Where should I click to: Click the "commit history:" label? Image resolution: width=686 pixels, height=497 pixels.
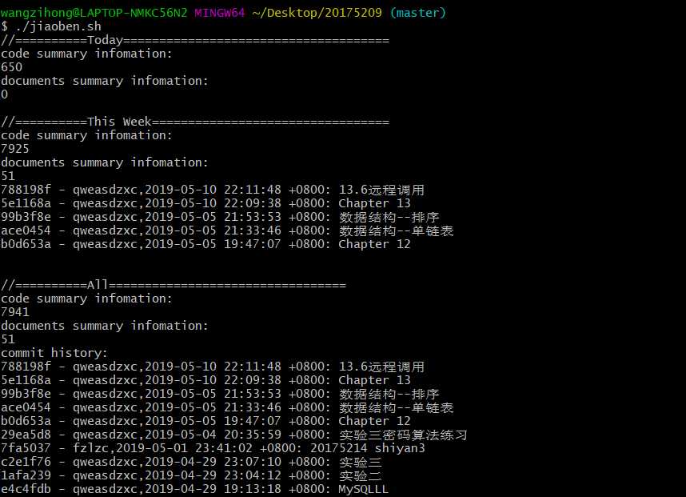pyautogui.click(x=54, y=353)
